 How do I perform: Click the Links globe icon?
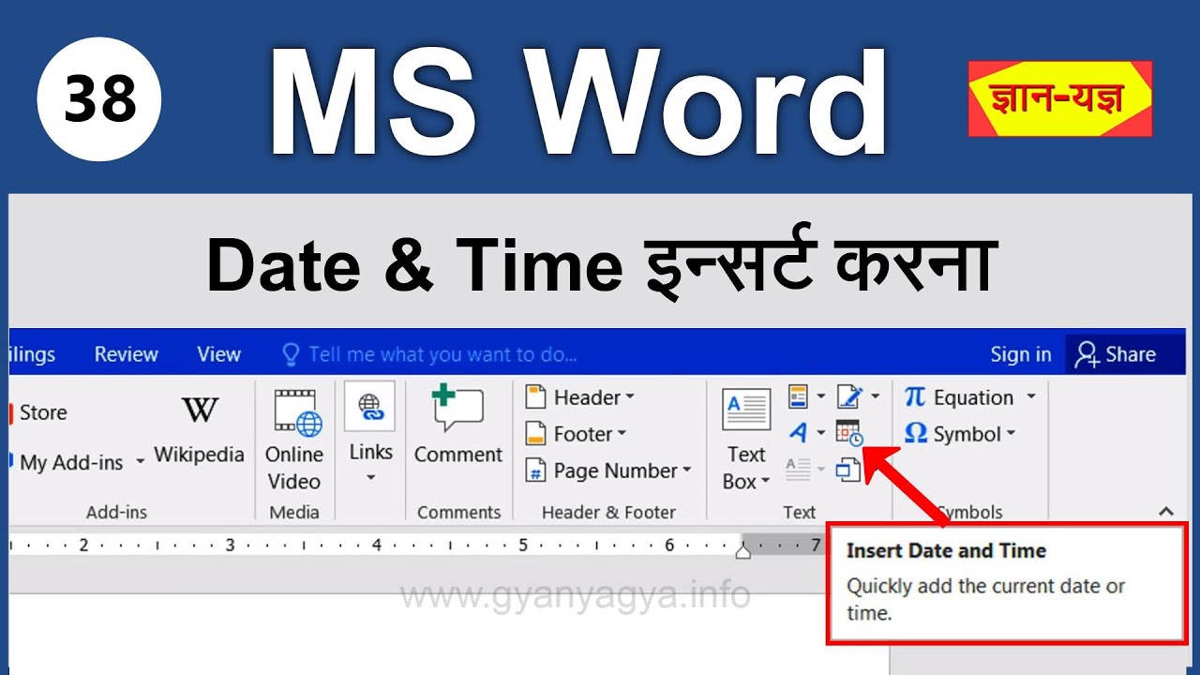coord(369,406)
